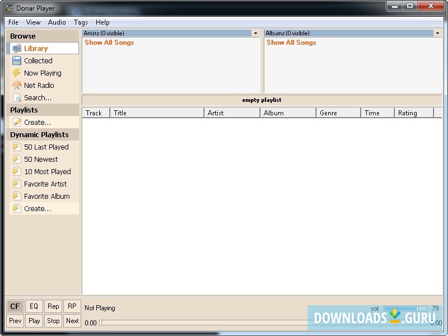Sort by the Artist column header
The width and height of the screenshot is (448, 336).
tap(232, 113)
